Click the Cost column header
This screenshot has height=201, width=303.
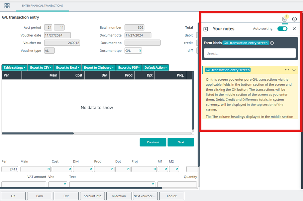[x=72, y=75]
